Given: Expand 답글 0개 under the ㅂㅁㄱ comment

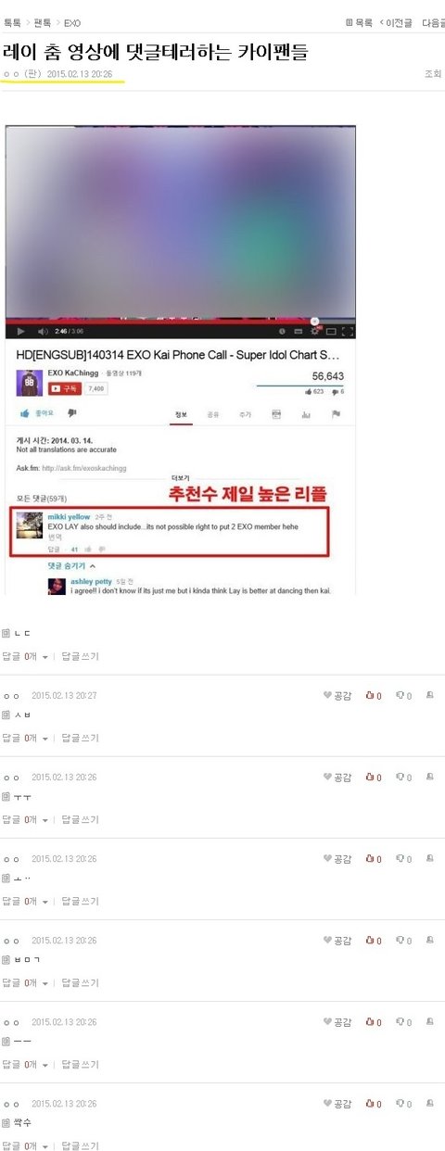Looking at the screenshot, I should point(25,982).
